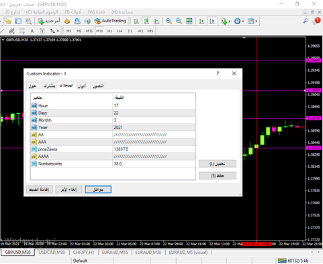Image resolution: width=323 pixels, height=264 pixels.
Task: Switch chart to H1 timeframe
Action: (109, 31)
